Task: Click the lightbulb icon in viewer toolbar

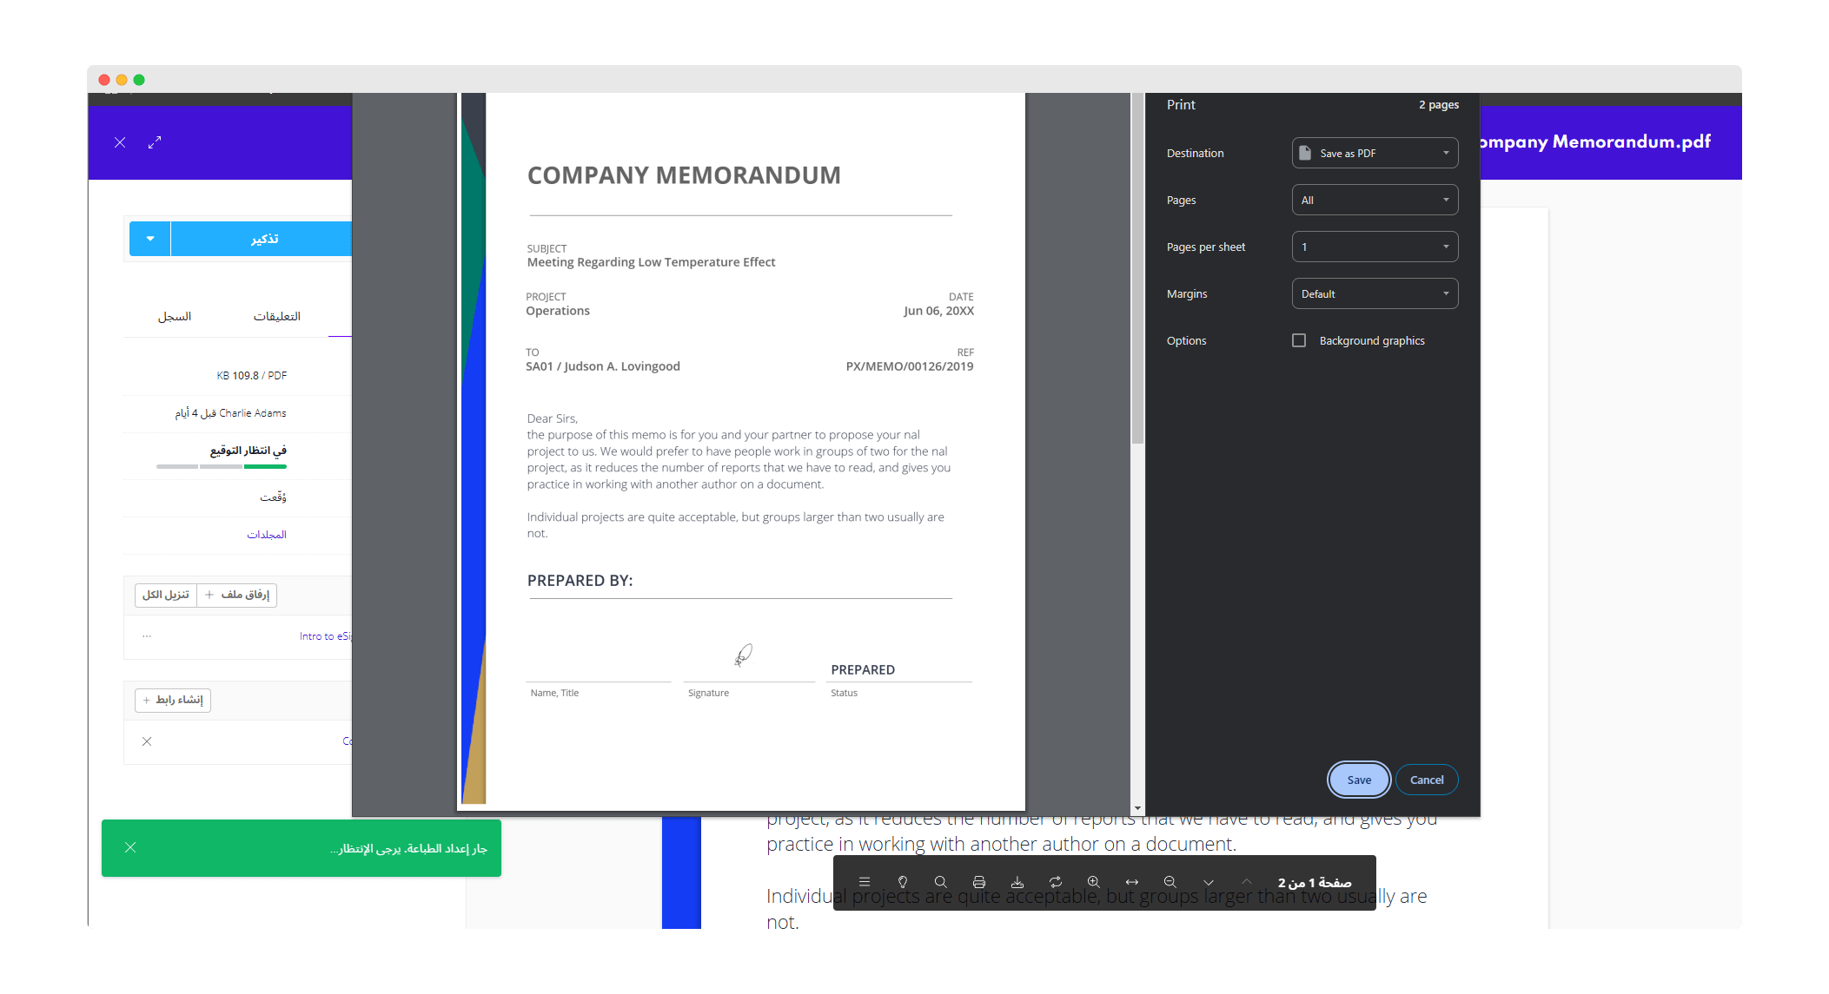Action: coord(903,882)
